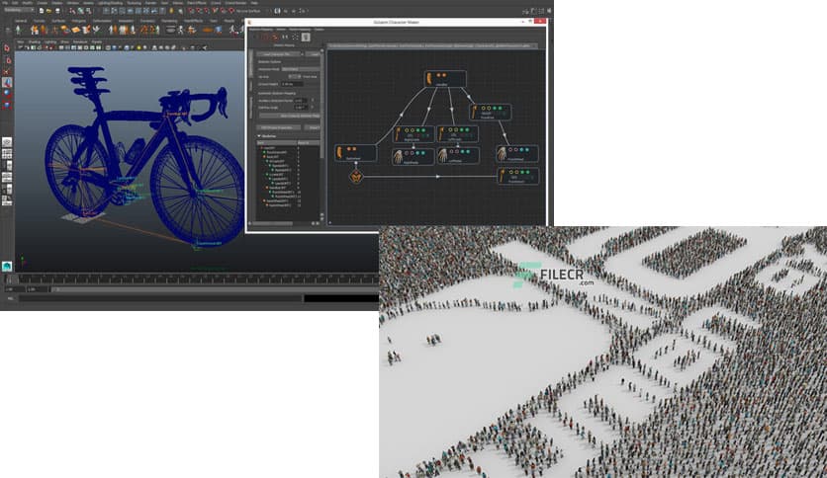Collapse the Skeleton section disclosure triangle
The height and width of the screenshot is (478, 827).
(x=259, y=136)
